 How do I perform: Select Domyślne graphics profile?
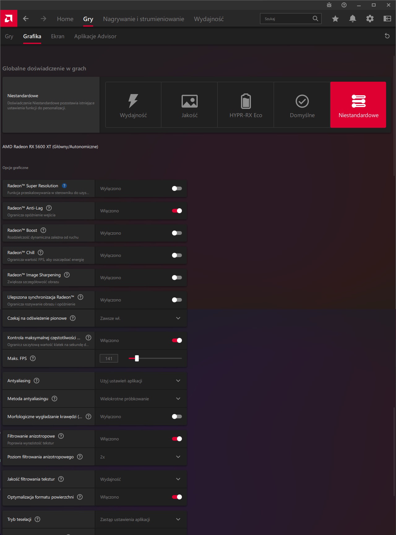click(302, 105)
